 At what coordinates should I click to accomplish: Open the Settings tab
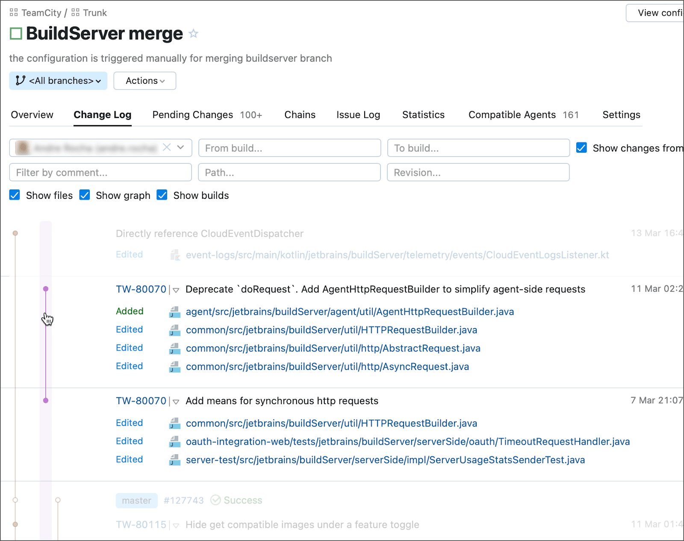(621, 115)
